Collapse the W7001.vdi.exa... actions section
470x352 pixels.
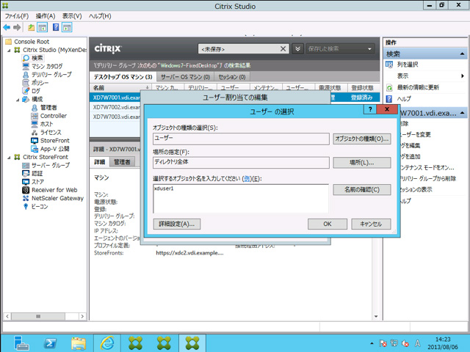tap(462, 113)
